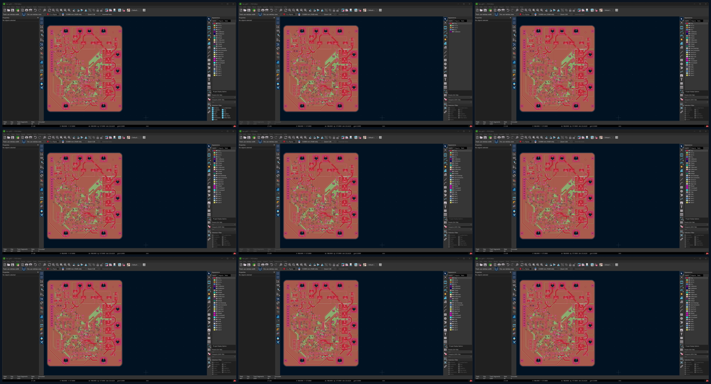Viewport: 711px width, 384px height.
Task: Click Margin layer color swatch in top-left window
Action: click(214, 58)
